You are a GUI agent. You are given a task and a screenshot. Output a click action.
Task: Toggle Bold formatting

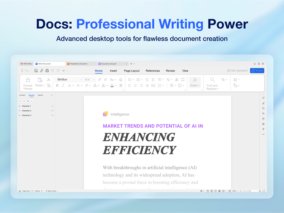click(x=57, y=85)
